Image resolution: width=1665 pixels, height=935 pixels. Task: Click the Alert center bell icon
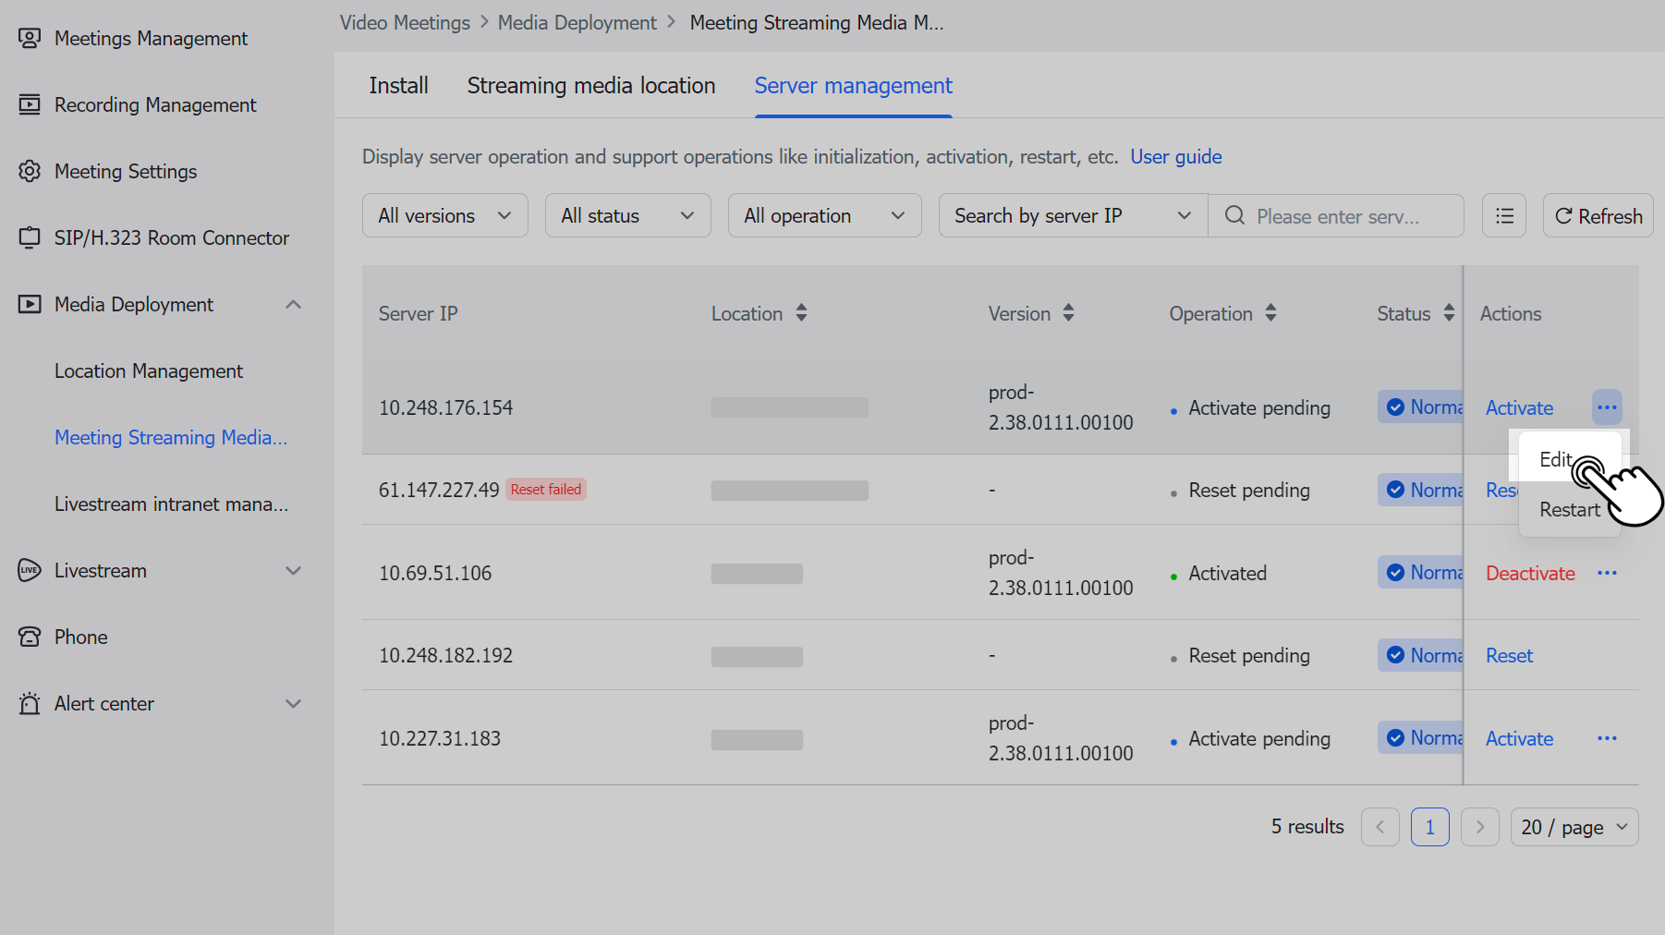tap(29, 703)
